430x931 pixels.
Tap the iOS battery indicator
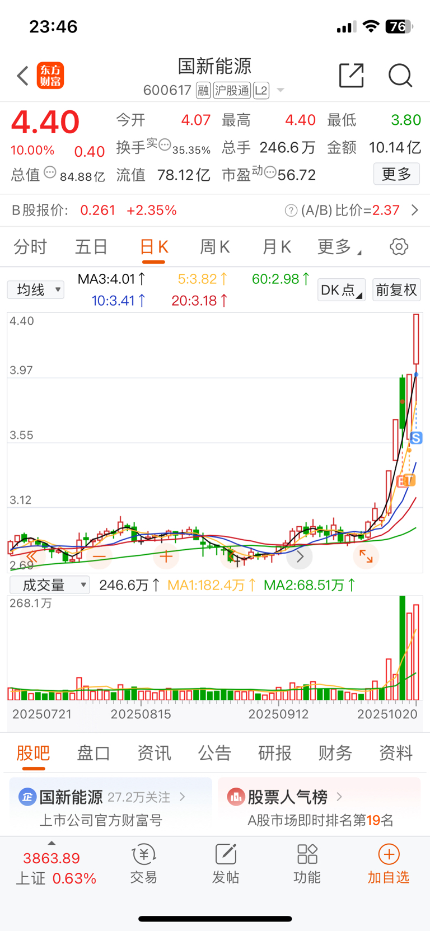click(x=399, y=26)
